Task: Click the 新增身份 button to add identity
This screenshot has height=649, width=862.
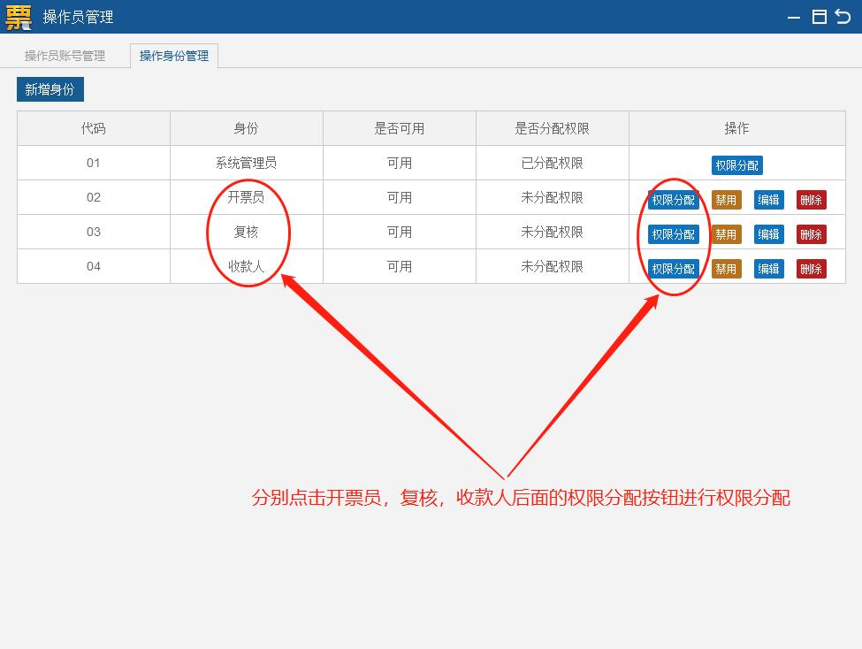Action: [x=50, y=88]
